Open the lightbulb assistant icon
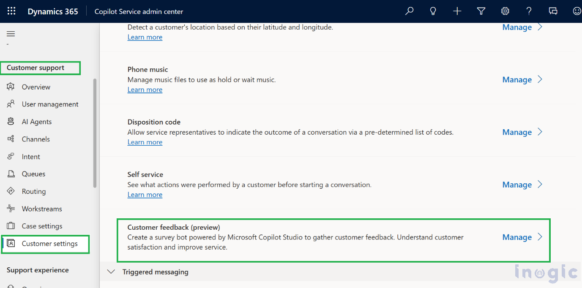This screenshot has width=582, height=288. click(x=433, y=11)
